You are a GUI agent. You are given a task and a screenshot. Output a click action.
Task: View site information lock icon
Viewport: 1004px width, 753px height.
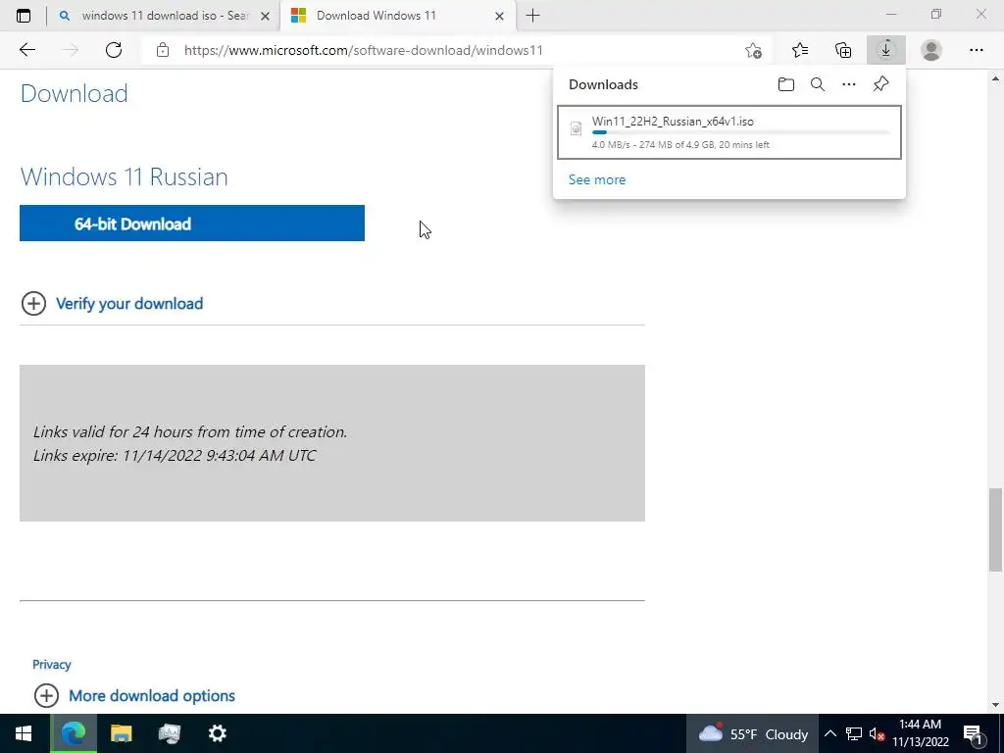[x=163, y=50]
